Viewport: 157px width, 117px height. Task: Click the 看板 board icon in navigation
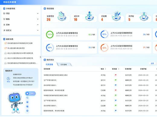pyautogui.click(x=4, y=19)
